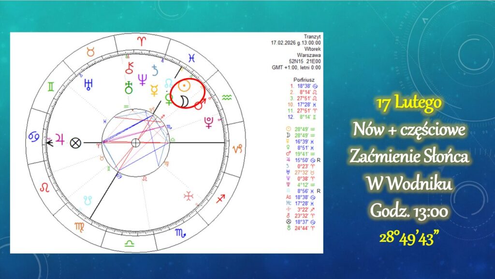Click the Part of Fortune crossed circle
495x279 pixels.
pyautogui.click(x=74, y=142)
